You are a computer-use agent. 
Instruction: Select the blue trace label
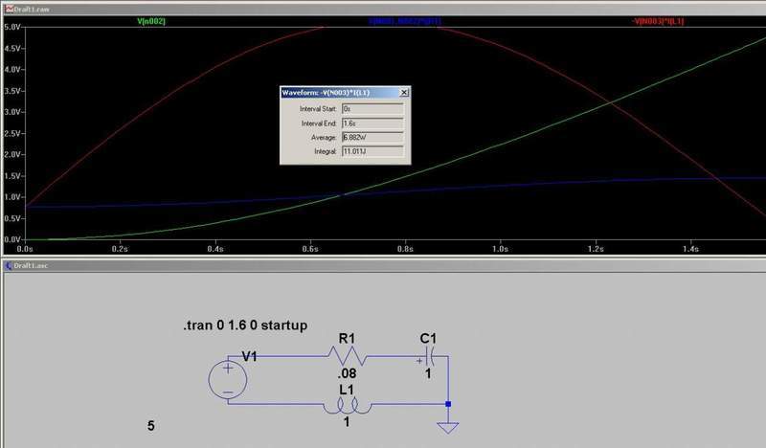click(x=405, y=21)
